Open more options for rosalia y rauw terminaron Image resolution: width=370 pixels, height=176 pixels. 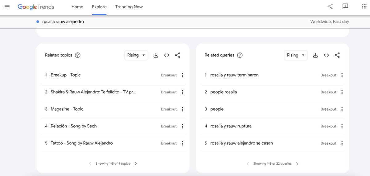click(342, 75)
